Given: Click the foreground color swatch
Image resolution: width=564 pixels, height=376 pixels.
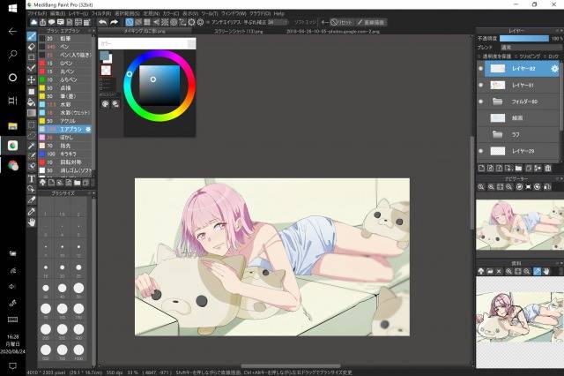Looking at the screenshot, I should pos(104,56).
